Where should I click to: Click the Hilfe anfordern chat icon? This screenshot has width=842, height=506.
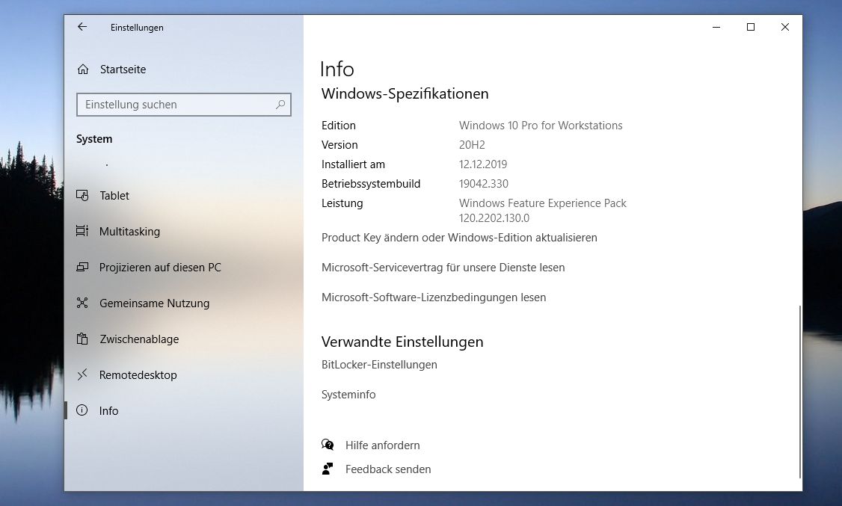pos(328,445)
